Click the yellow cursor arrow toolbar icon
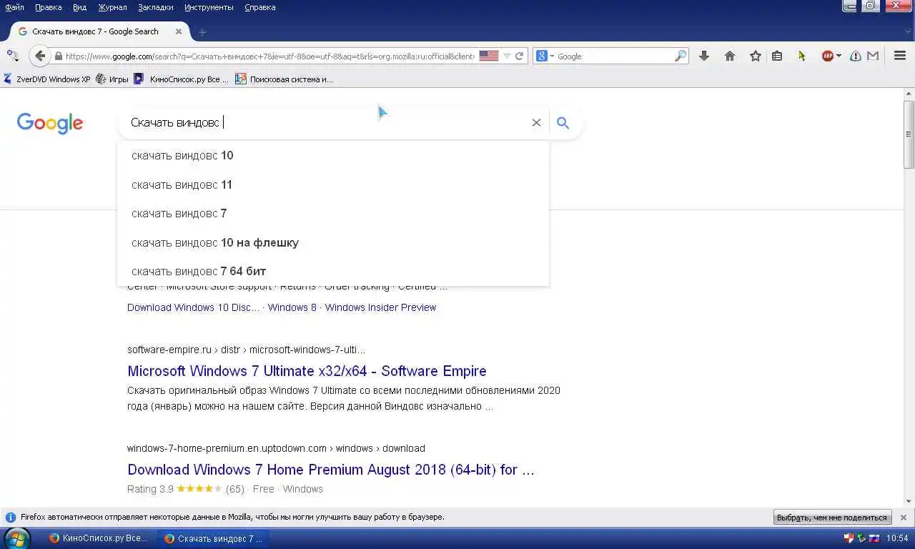This screenshot has height=549, width=915. pos(802,56)
